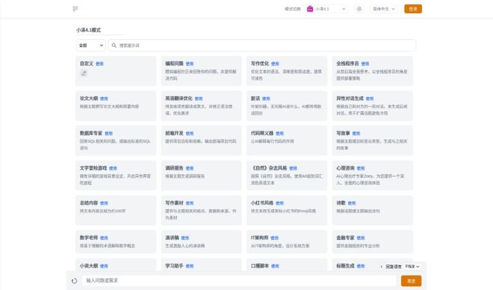Click 使用 link for 论文大纲
The image size is (493, 290).
(x=104, y=98)
